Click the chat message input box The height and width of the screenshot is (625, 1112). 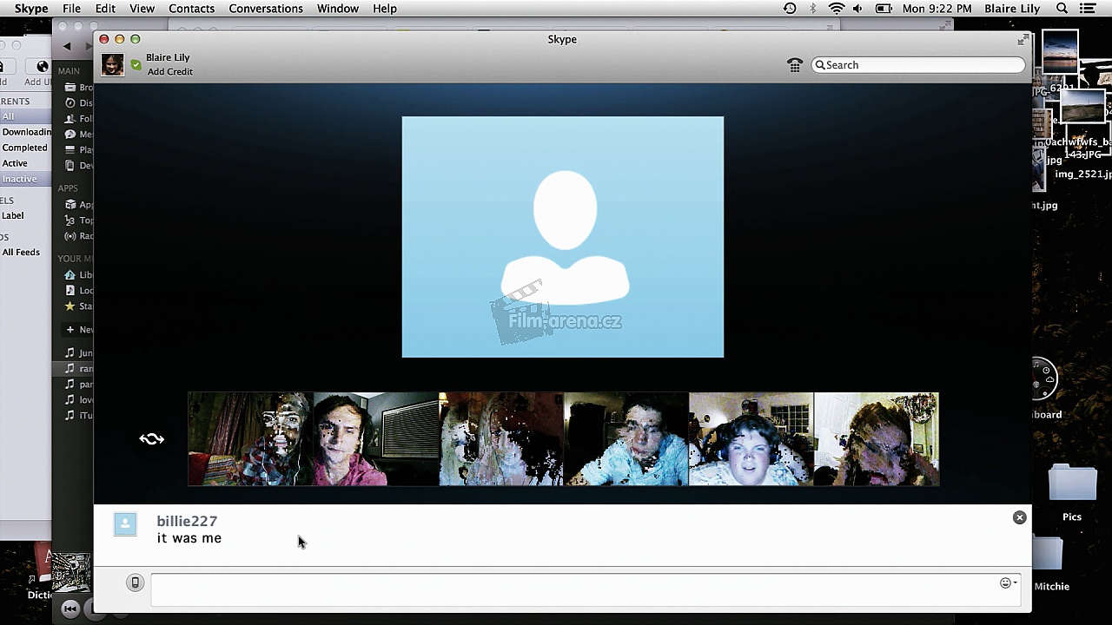click(573, 589)
